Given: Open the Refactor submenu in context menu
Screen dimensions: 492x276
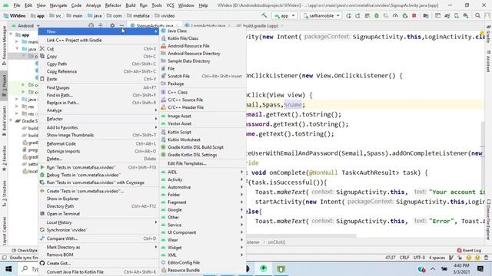Looking at the screenshot, I should pyautogui.click(x=98, y=119).
